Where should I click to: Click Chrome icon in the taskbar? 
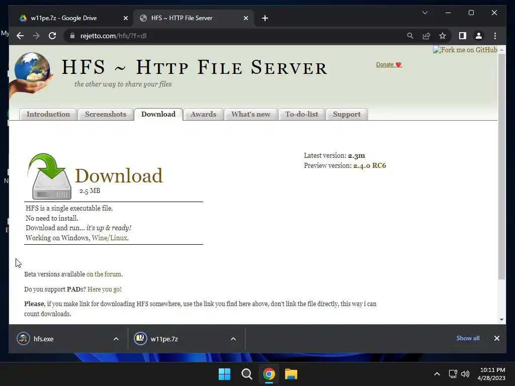point(269,374)
